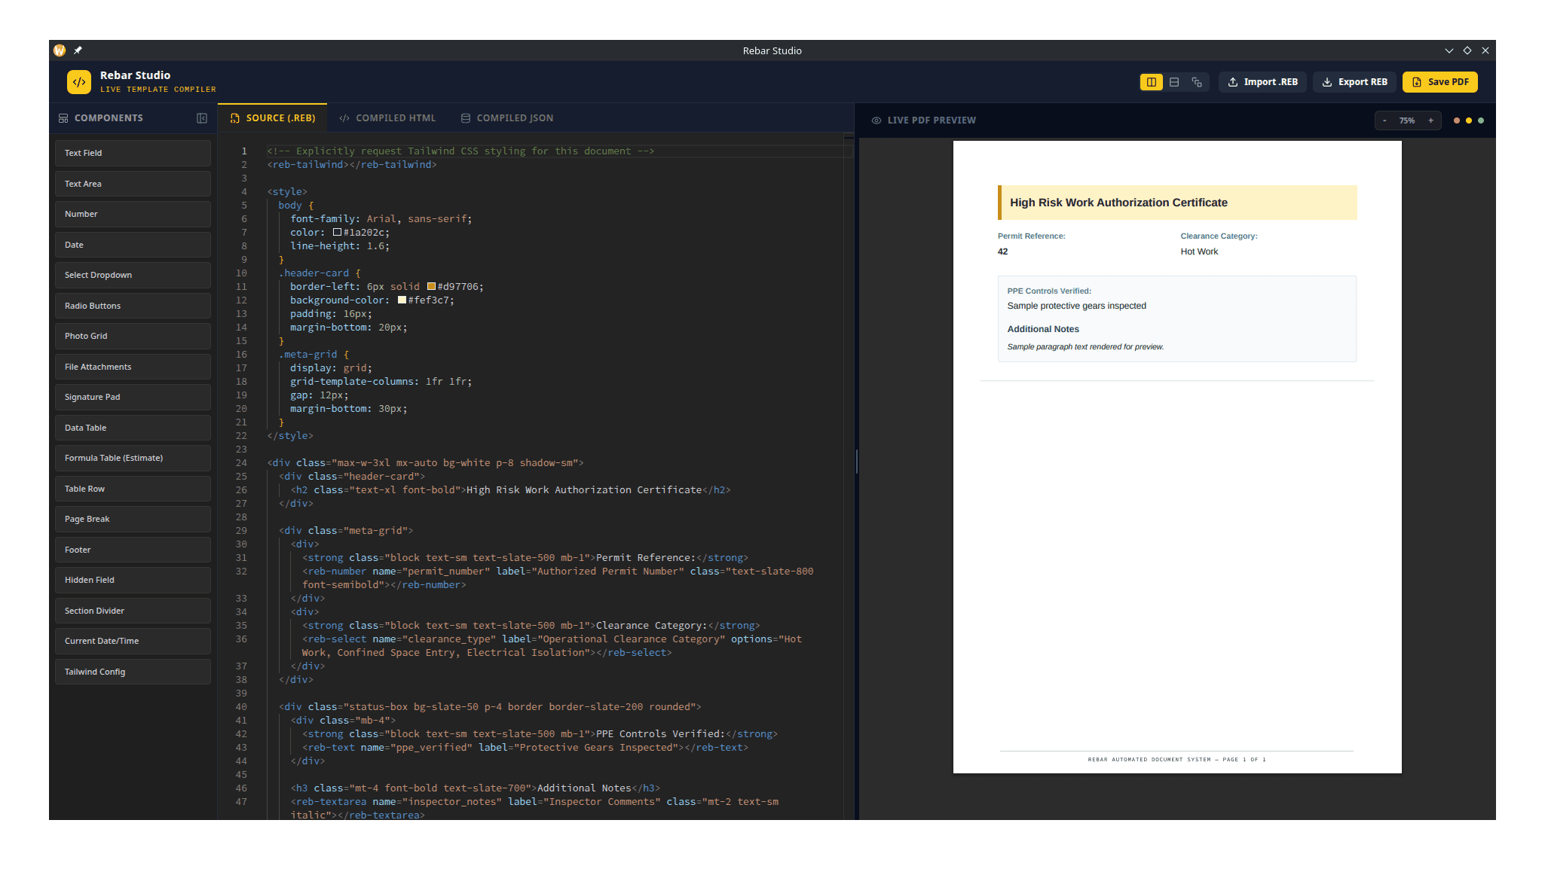Viewport: 1545px width, 878px height.
Task: Click the .meta-grid selector in code
Action: coord(307,355)
